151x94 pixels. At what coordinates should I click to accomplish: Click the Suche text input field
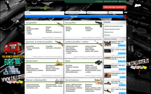[x=44, y=13]
